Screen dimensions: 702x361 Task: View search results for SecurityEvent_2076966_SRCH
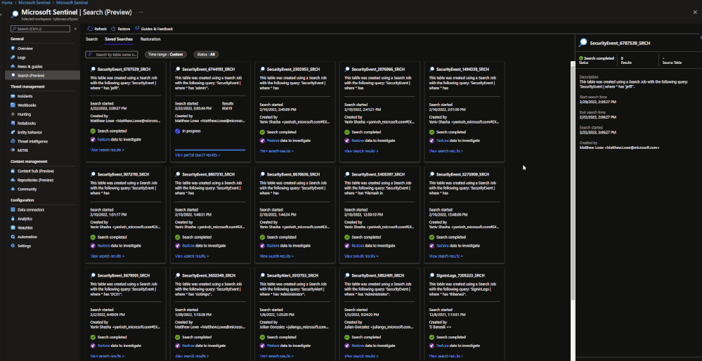click(x=361, y=151)
